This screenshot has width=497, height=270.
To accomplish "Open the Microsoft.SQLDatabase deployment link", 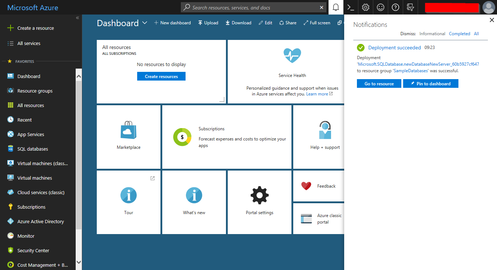I will [418, 64].
